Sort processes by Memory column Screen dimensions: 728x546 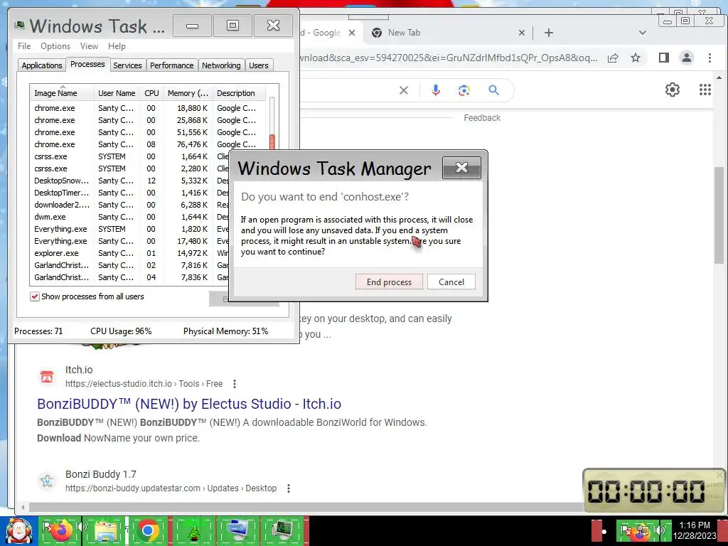(x=188, y=93)
